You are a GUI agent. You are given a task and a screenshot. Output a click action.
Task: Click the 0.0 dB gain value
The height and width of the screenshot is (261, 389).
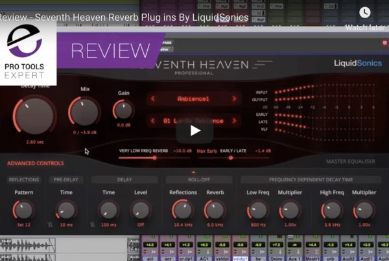124,125
